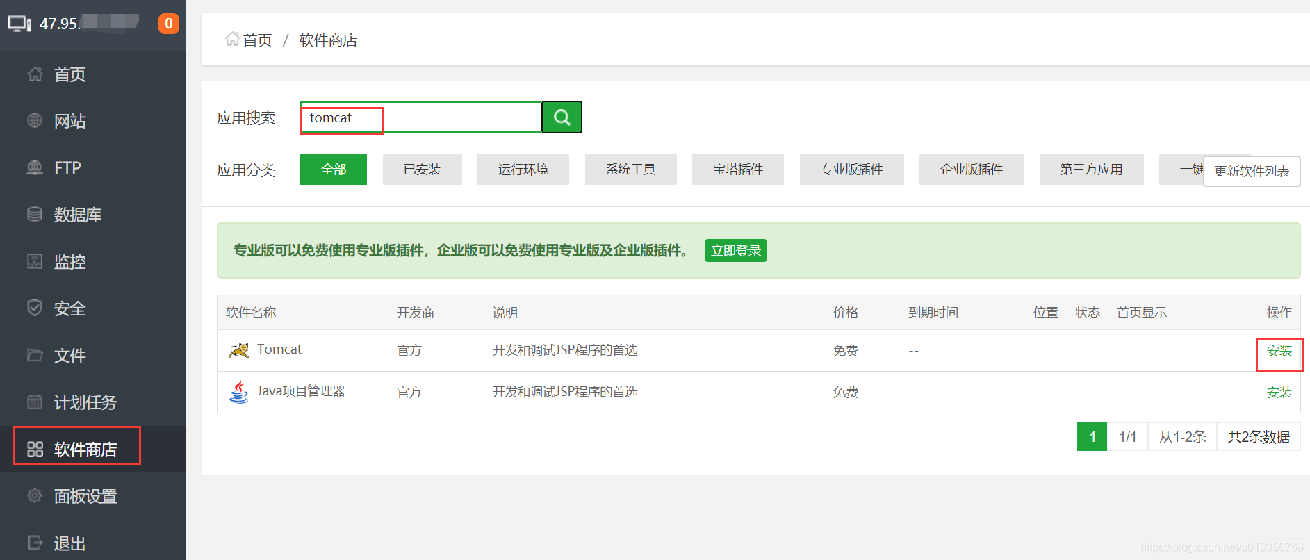Click the server monitor icon top-left

(19, 24)
